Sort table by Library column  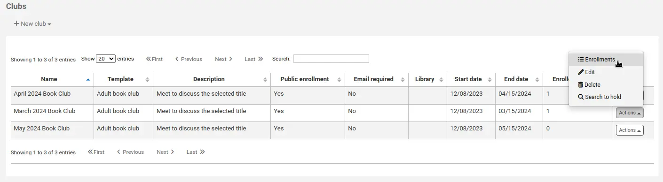(428, 79)
